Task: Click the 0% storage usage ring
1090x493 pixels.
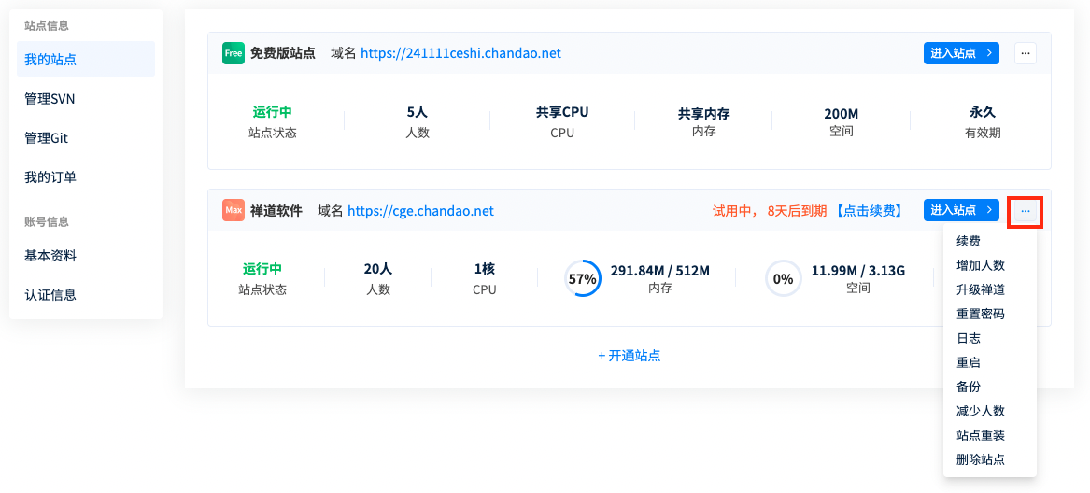Action: click(x=783, y=278)
